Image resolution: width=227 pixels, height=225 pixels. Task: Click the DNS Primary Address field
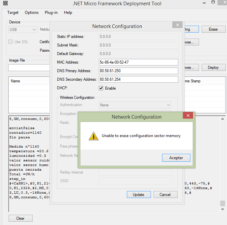(138, 71)
